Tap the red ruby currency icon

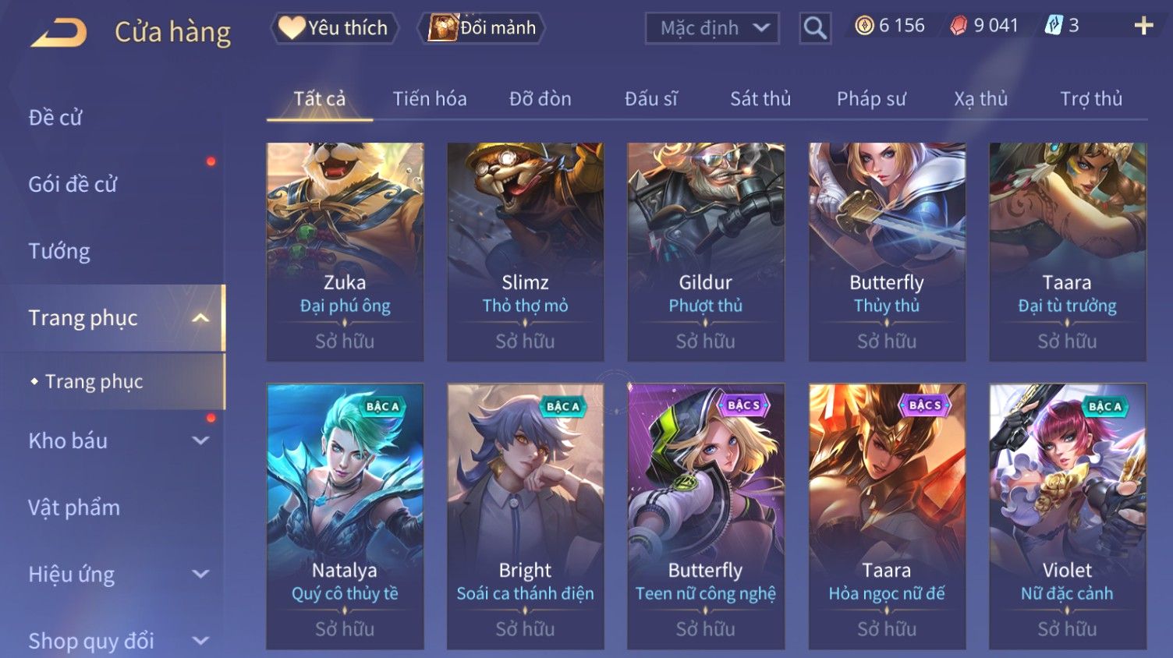[x=959, y=27]
